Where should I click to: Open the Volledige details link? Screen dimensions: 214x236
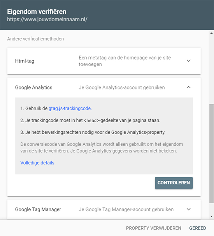[37, 163]
